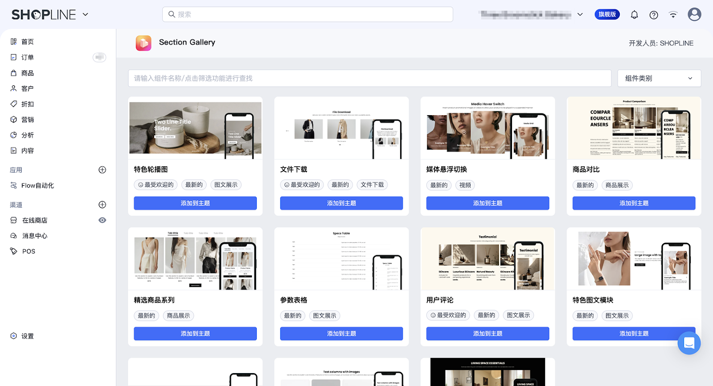Click the Flow自动化 icon in sidebar
Image resolution: width=713 pixels, height=386 pixels.
(x=14, y=185)
